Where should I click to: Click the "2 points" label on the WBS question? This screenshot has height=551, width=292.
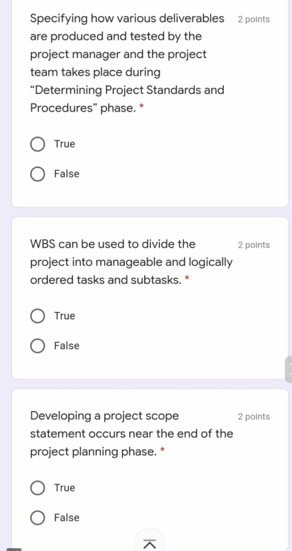(x=253, y=245)
